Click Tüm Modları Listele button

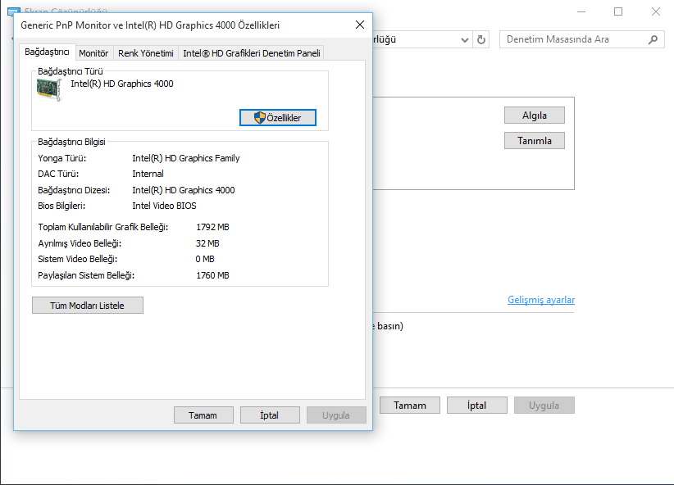[87, 306]
